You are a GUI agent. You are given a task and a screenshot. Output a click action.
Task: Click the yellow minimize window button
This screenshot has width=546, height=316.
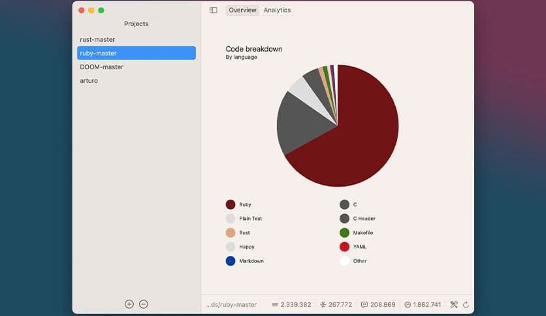[91, 10]
